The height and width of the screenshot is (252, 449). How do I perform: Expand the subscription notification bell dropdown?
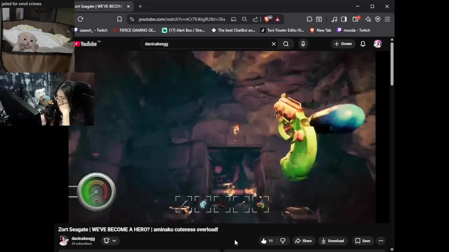tap(110, 240)
